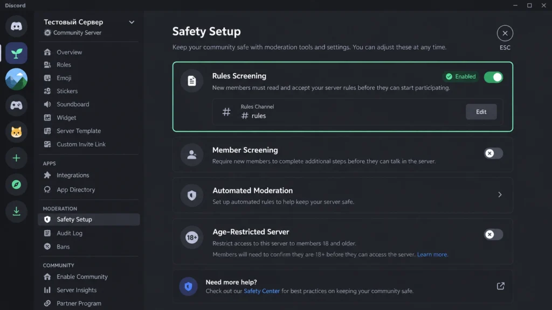Viewport: 552px width, 310px height.
Task: Click the rules channel name
Action: point(254,116)
